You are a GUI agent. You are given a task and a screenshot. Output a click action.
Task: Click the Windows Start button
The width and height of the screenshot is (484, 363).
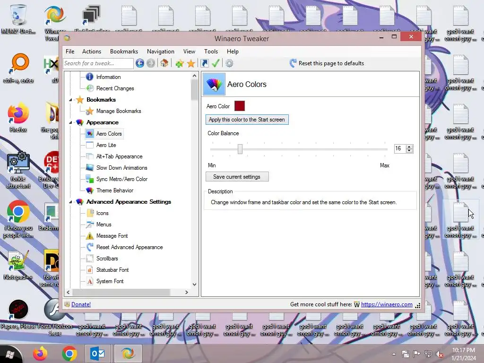tap(10, 354)
